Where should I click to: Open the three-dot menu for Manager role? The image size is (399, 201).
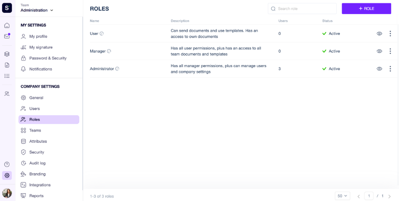(x=390, y=51)
